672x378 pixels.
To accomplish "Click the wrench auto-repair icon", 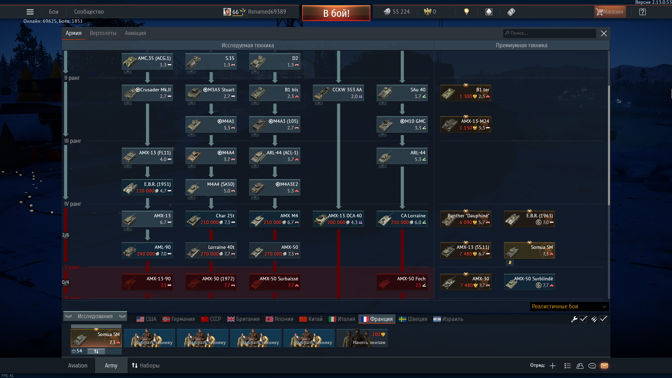I will pyautogui.click(x=574, y=319).
